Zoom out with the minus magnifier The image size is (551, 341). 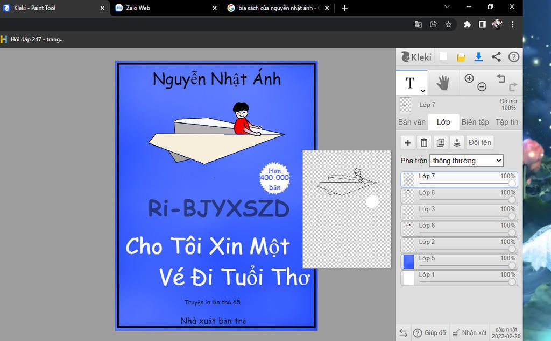tap(482, 86)
